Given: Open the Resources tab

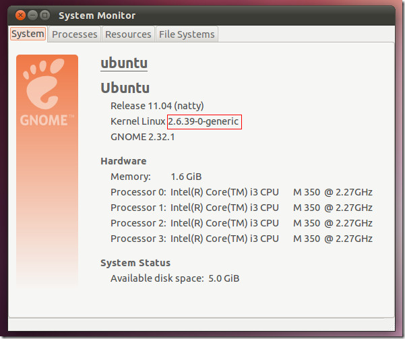Looking at the screenshot, I should coord(128,34).
